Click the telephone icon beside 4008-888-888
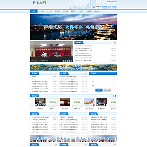147x147 pixels. tap(94, 7)
